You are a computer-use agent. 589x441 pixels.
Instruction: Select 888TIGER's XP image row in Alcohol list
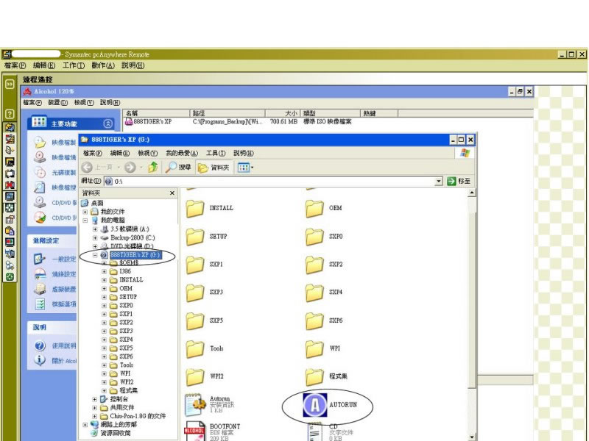[x=238, y=121]
